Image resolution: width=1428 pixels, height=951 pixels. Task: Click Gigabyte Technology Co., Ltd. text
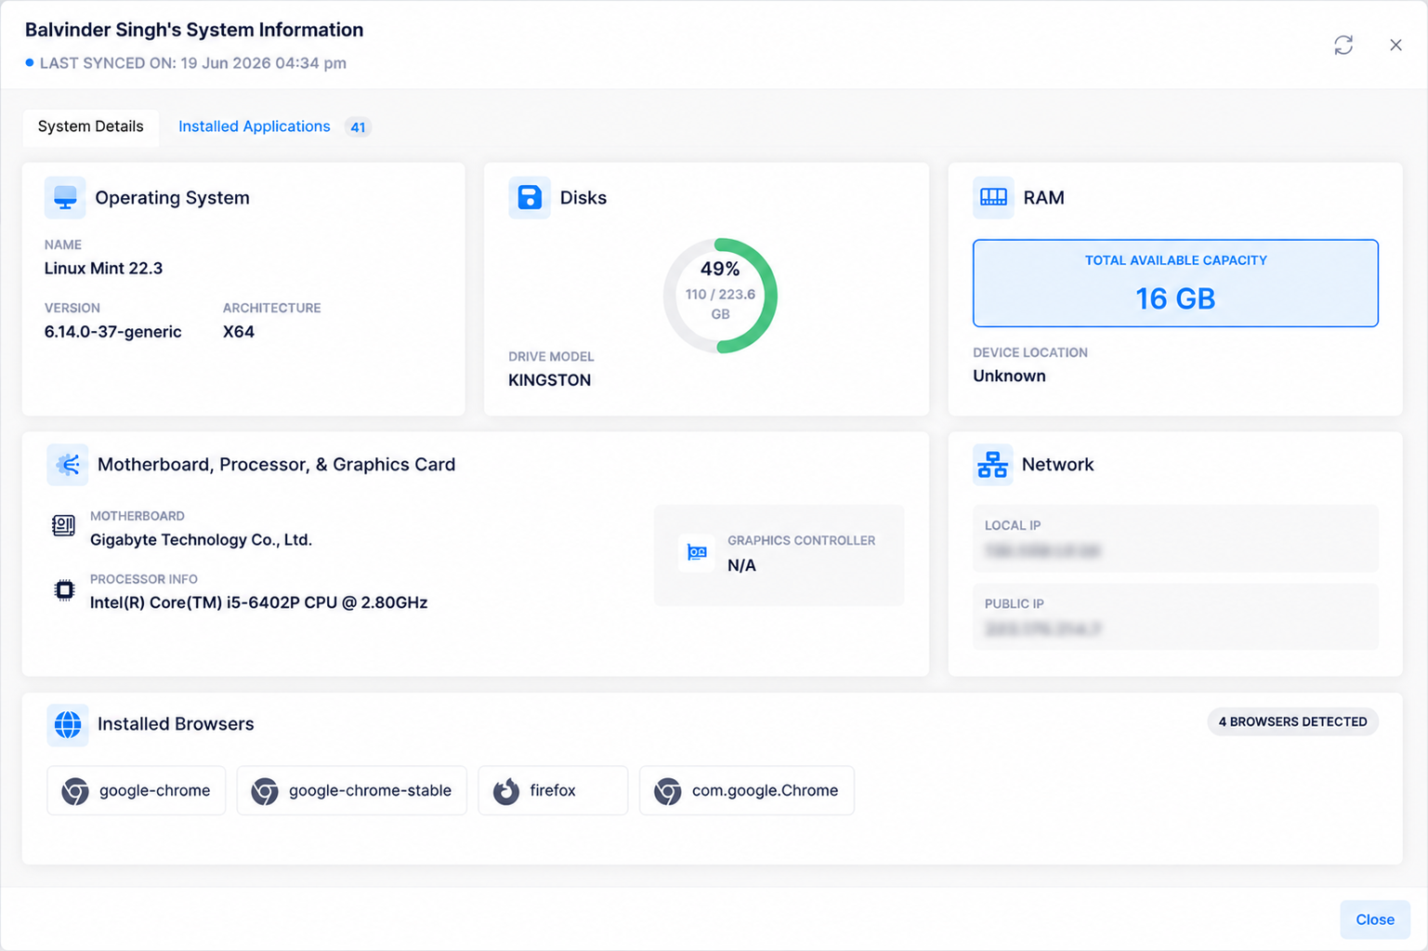point(201,539)
